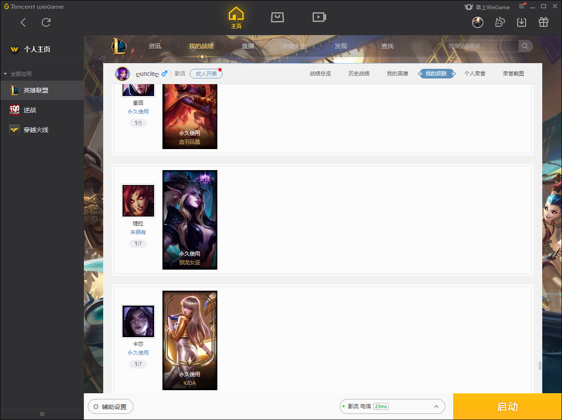The image size is (562, 420).
Task: Click the profile avatar next to username
Action: (122, 74)
